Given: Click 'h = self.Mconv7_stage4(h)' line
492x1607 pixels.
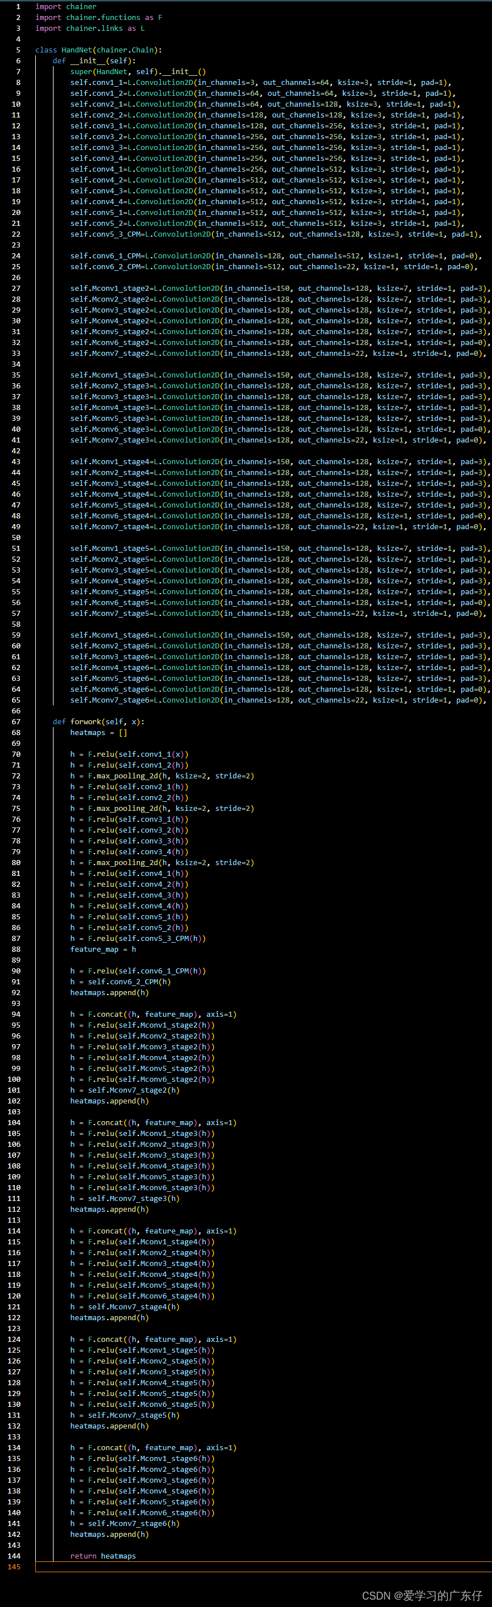Looking at the screenshot, I should click(x=125, y=1307).
